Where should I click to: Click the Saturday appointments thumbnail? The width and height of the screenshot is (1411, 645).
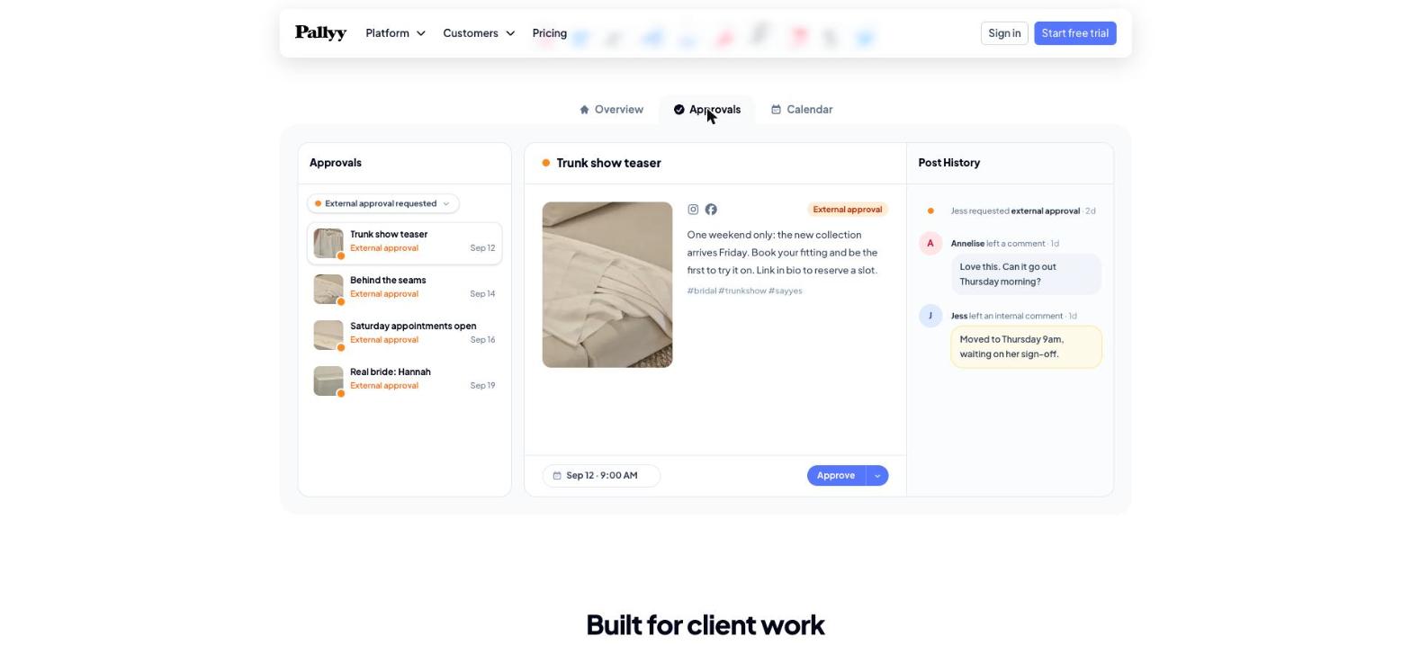(328, 336)
